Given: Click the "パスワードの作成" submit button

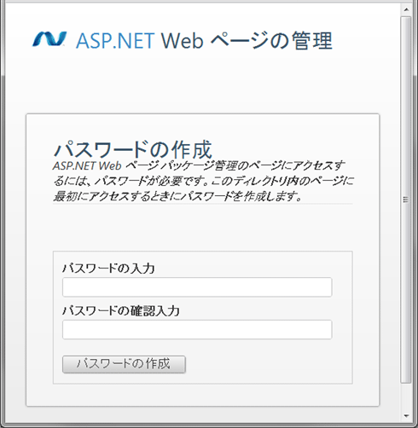Looking at the screenshot, I should (x=124, y=364).
